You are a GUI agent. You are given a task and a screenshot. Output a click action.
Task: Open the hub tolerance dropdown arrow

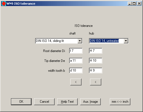(x=126, y=41)
